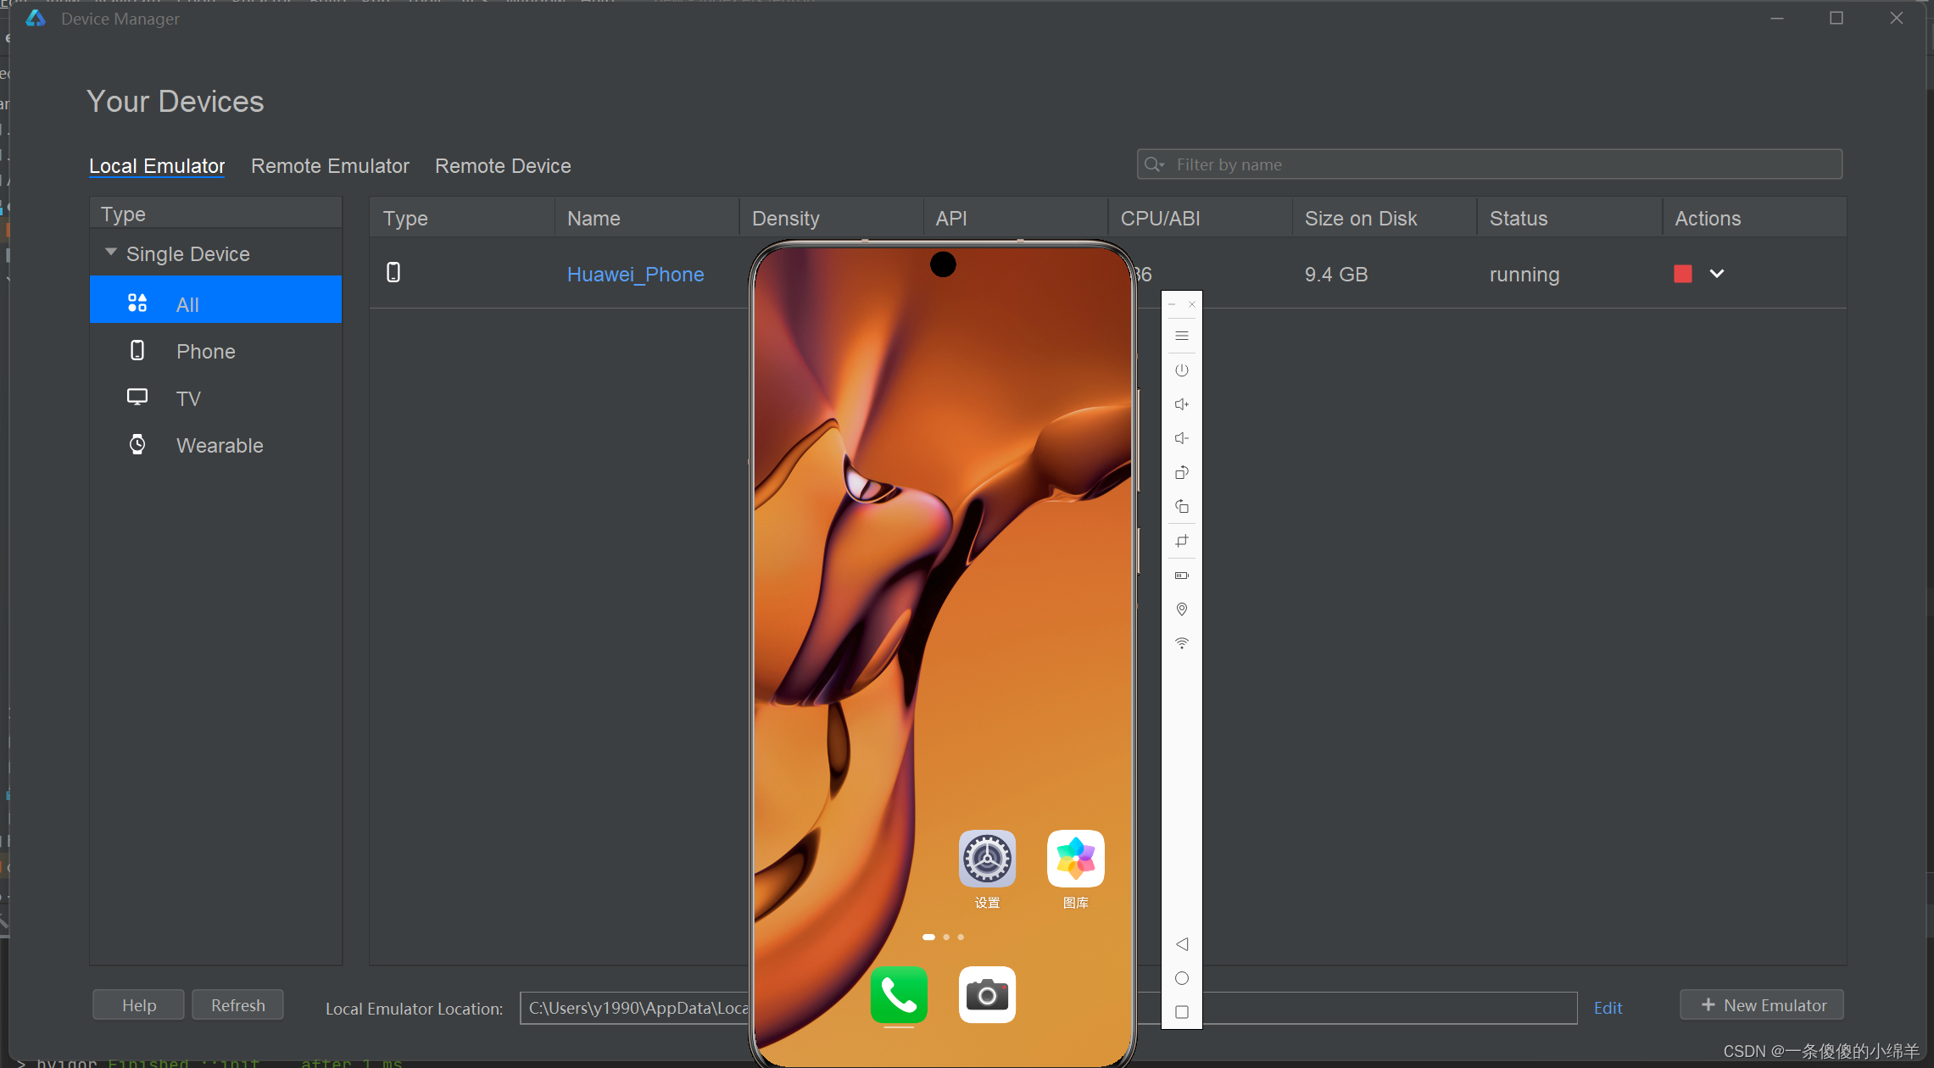Select Phone device type filter
The height and width of the screenshot is (1068, 1934).
tap(204, 351)
